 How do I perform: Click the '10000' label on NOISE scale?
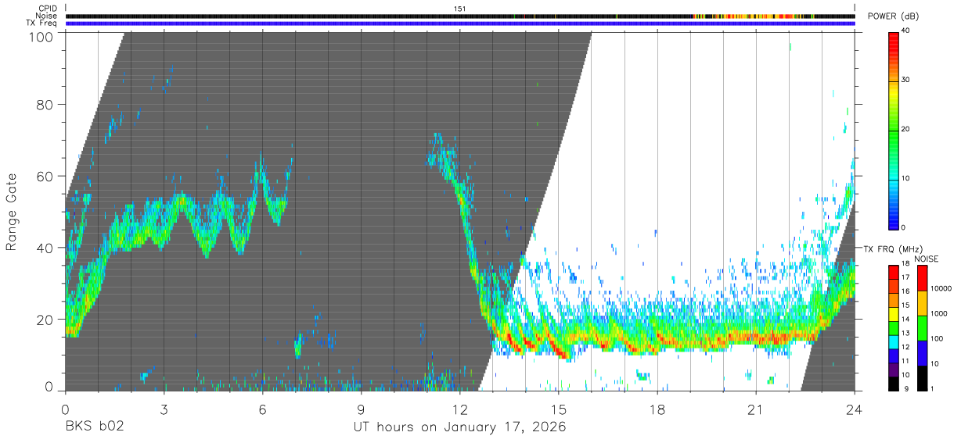[x=941, y=288]
